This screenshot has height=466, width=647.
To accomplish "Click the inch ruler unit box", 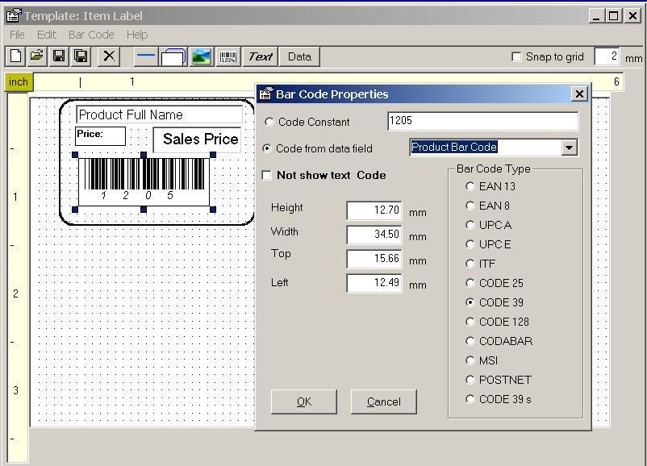I will [18, 81].
